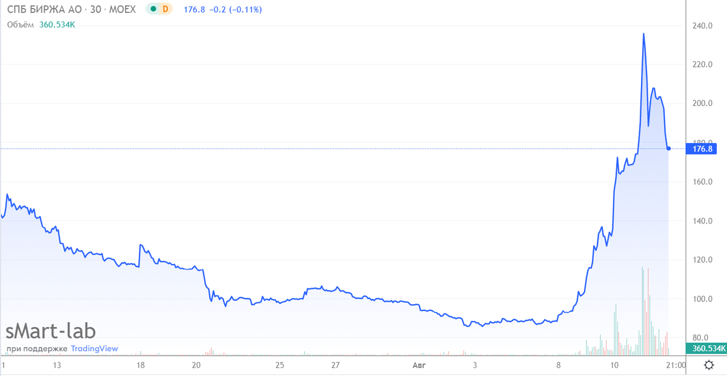Open the TradingView link
727x376 pixels.
95,349
